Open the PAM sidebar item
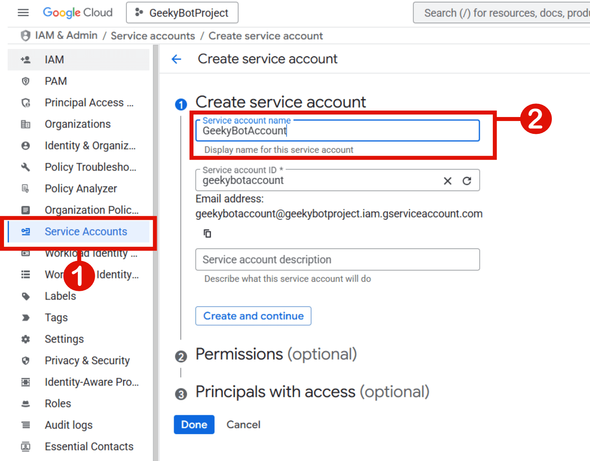 point(78,81)
